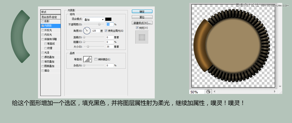Click the 阻塞 slider track
The width and height of the screenshot is (292, 123).
tap(94, 42)
